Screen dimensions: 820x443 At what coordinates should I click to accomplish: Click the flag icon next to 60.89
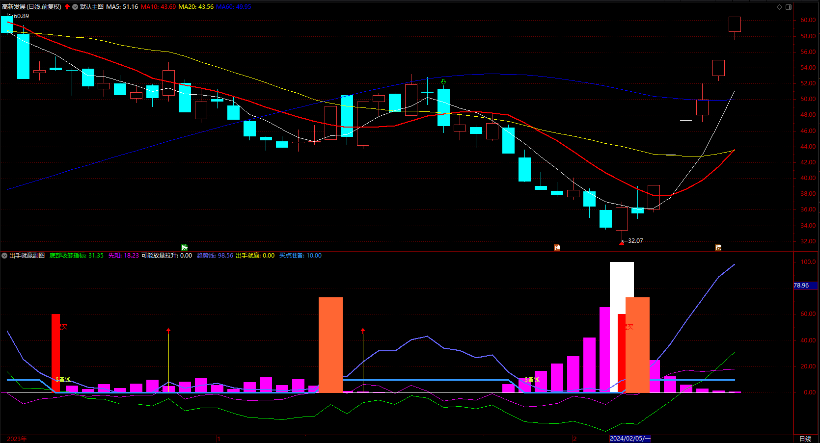9,16
